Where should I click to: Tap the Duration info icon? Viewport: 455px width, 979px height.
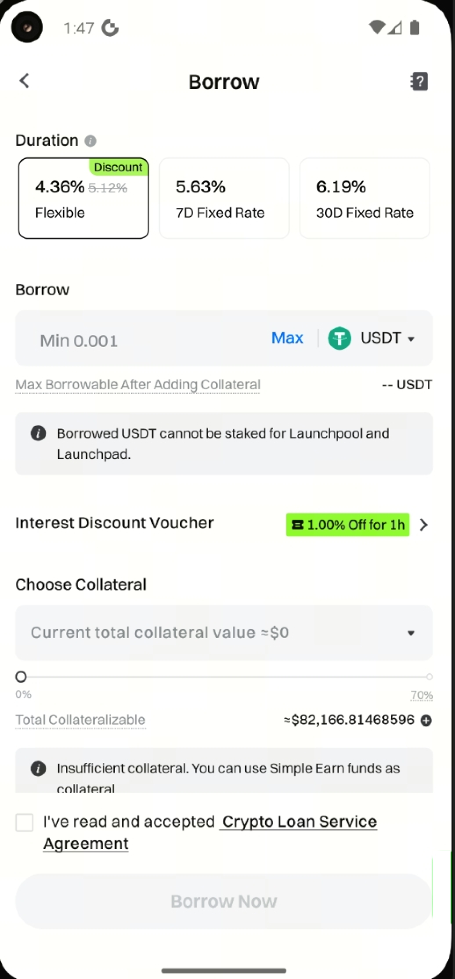[90, 141]
